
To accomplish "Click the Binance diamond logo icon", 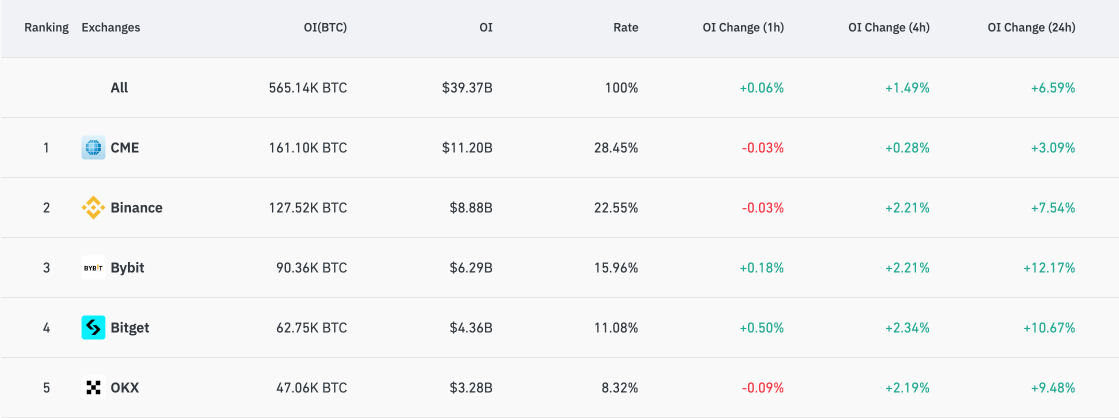I will pyautogui.click(x=93, y=207).
